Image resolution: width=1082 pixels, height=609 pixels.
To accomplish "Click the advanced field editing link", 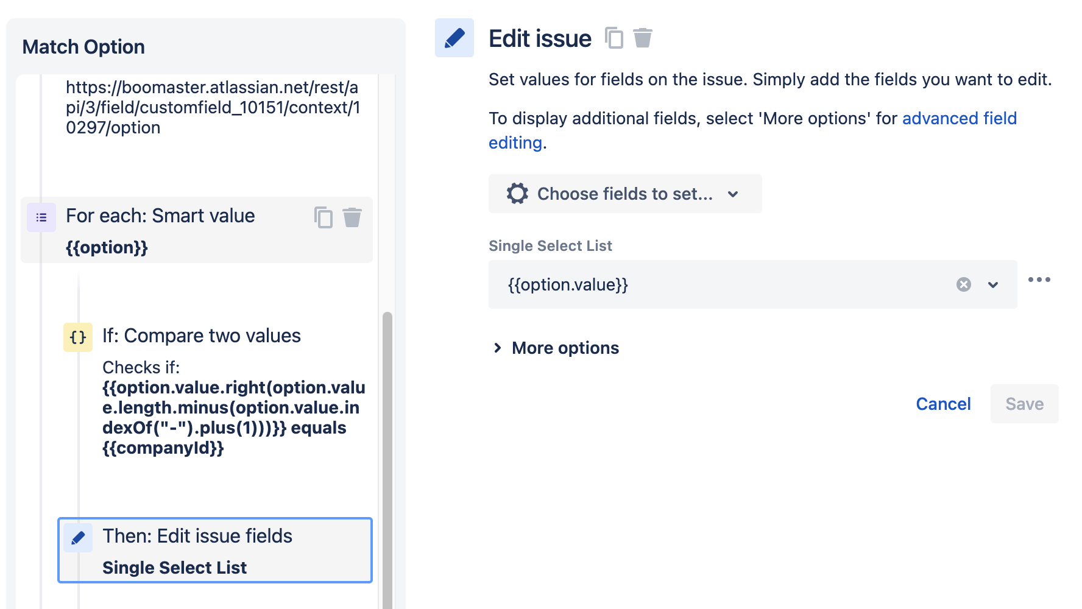I will (x=960, y=118).
